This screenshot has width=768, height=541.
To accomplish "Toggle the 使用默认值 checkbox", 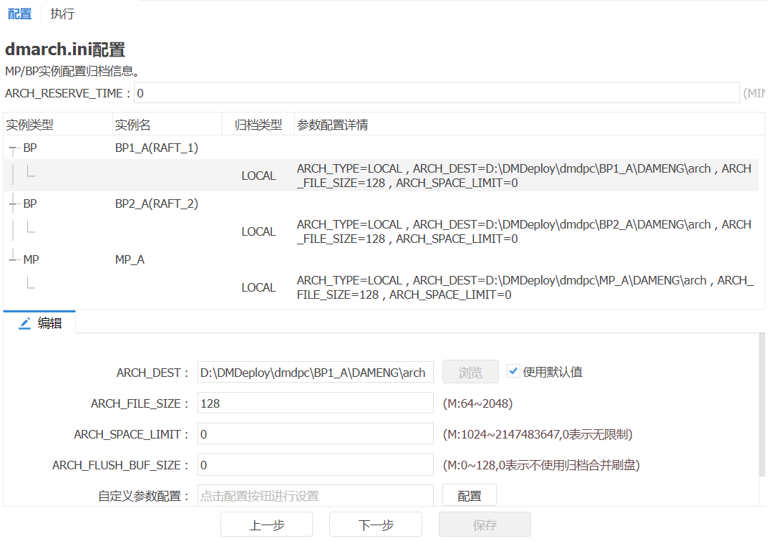I will point(513,371).
